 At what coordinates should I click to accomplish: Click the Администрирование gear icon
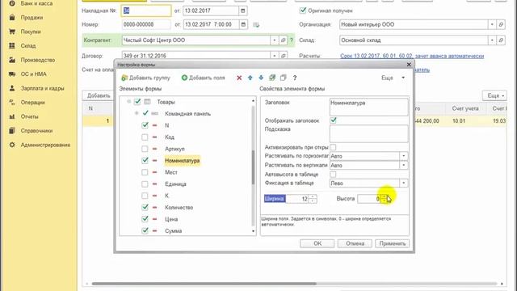[12, 145]
